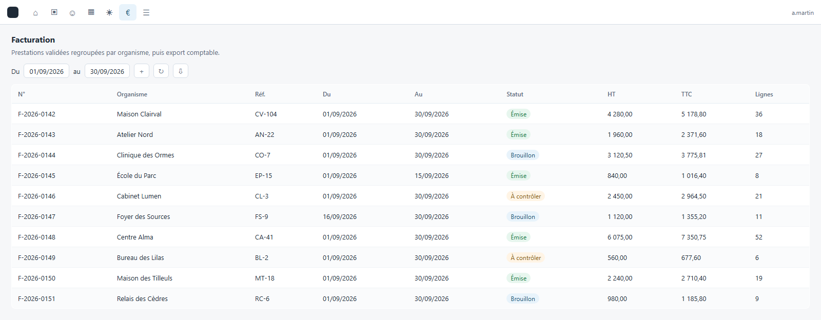Click the TTC amount 2 371,60
Viewport: 821px width, 320px height.
(694, 135)
